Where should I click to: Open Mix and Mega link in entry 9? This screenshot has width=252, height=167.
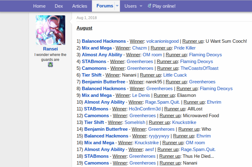point(97,95)
